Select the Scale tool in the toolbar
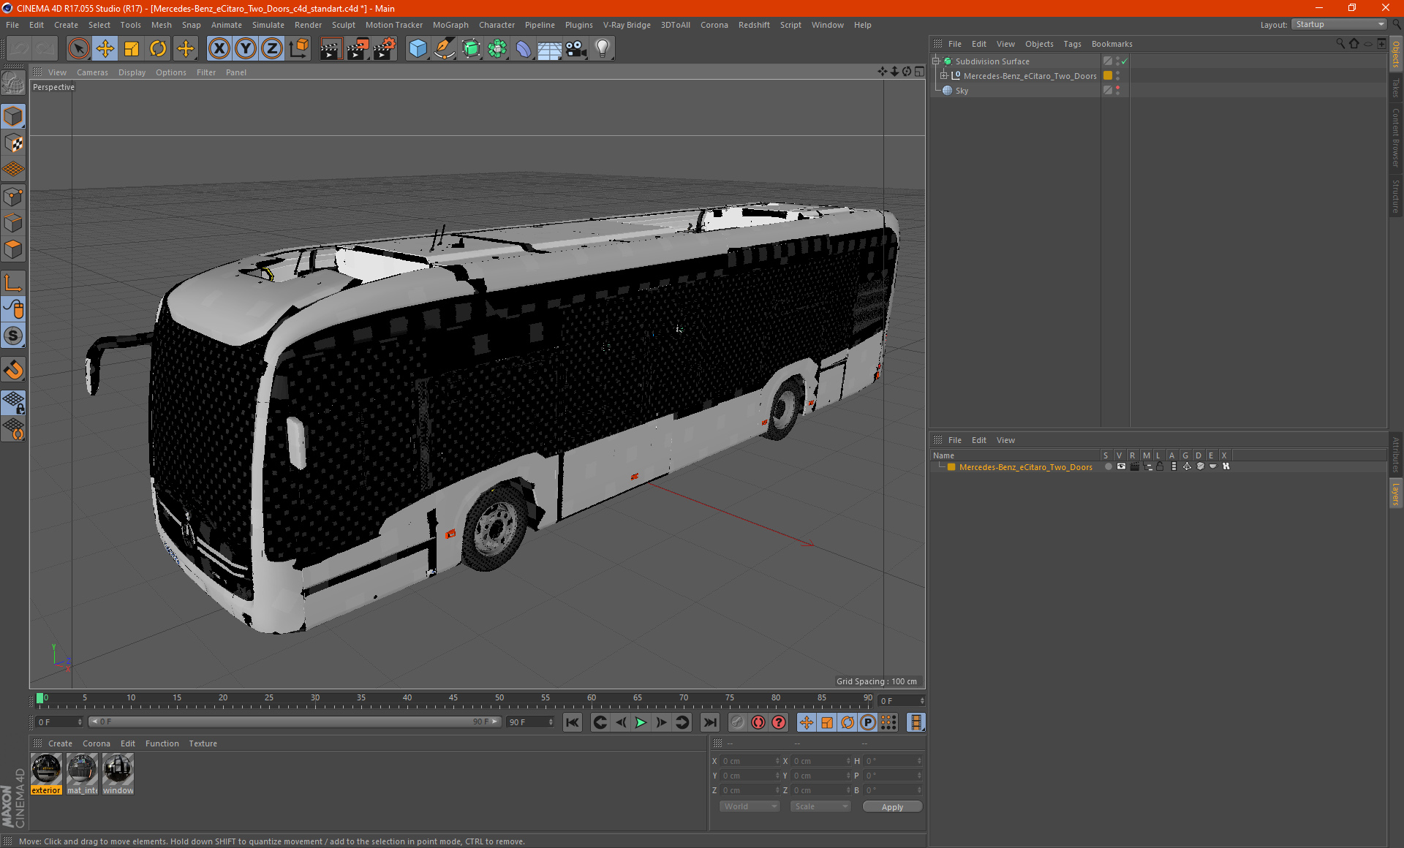The width and height of the screenshot is (1404, 848). [x=132, y=49]
